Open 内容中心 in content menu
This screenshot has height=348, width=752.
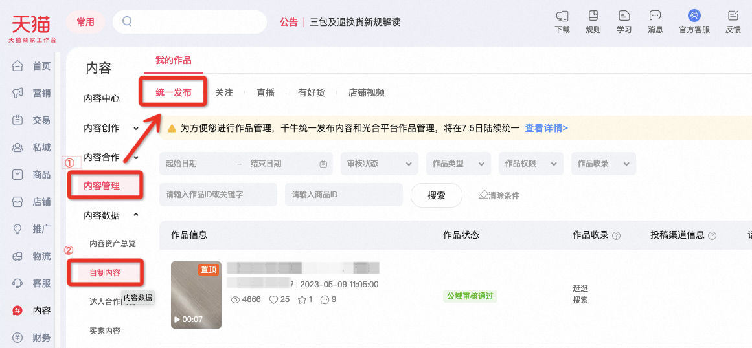pos(102,98)
